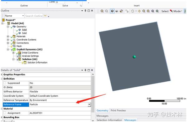This screenshot has height=122, width=187.
Task: Expand the Bounding Box section
Action: click(x=2, y=117)
